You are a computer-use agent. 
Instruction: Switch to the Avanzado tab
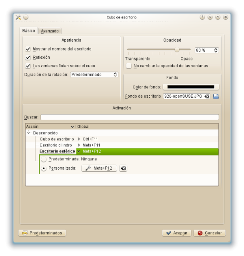click(x=50, y=31)
